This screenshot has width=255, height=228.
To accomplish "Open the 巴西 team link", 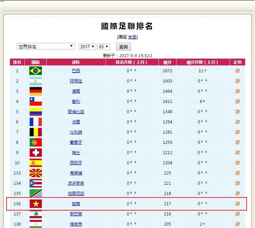I will pyautogui.click(x=76, y=71).
